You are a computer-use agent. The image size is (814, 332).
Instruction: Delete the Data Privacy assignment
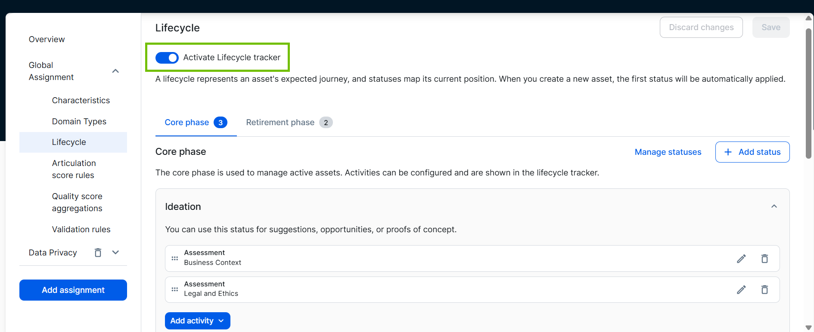[98, 252]
